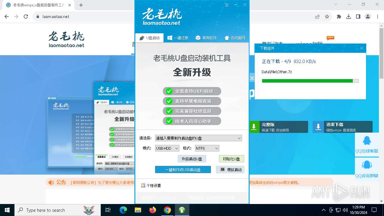This screenshot has width=384, height=216.
Task: Click the 迅雷下载 button on webpage
Action: 343,127
